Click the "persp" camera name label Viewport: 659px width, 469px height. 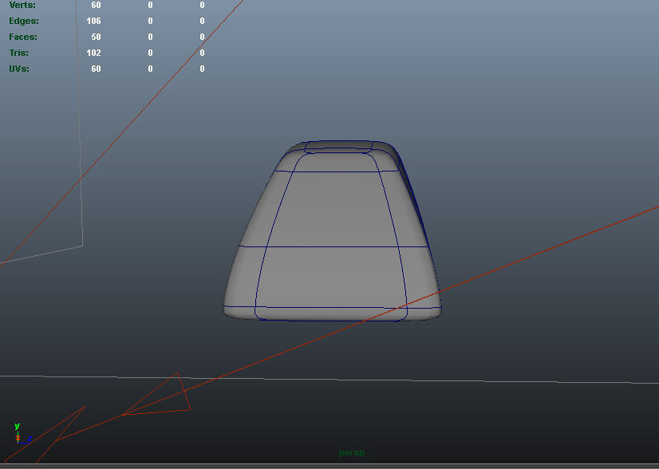[352, 453]
